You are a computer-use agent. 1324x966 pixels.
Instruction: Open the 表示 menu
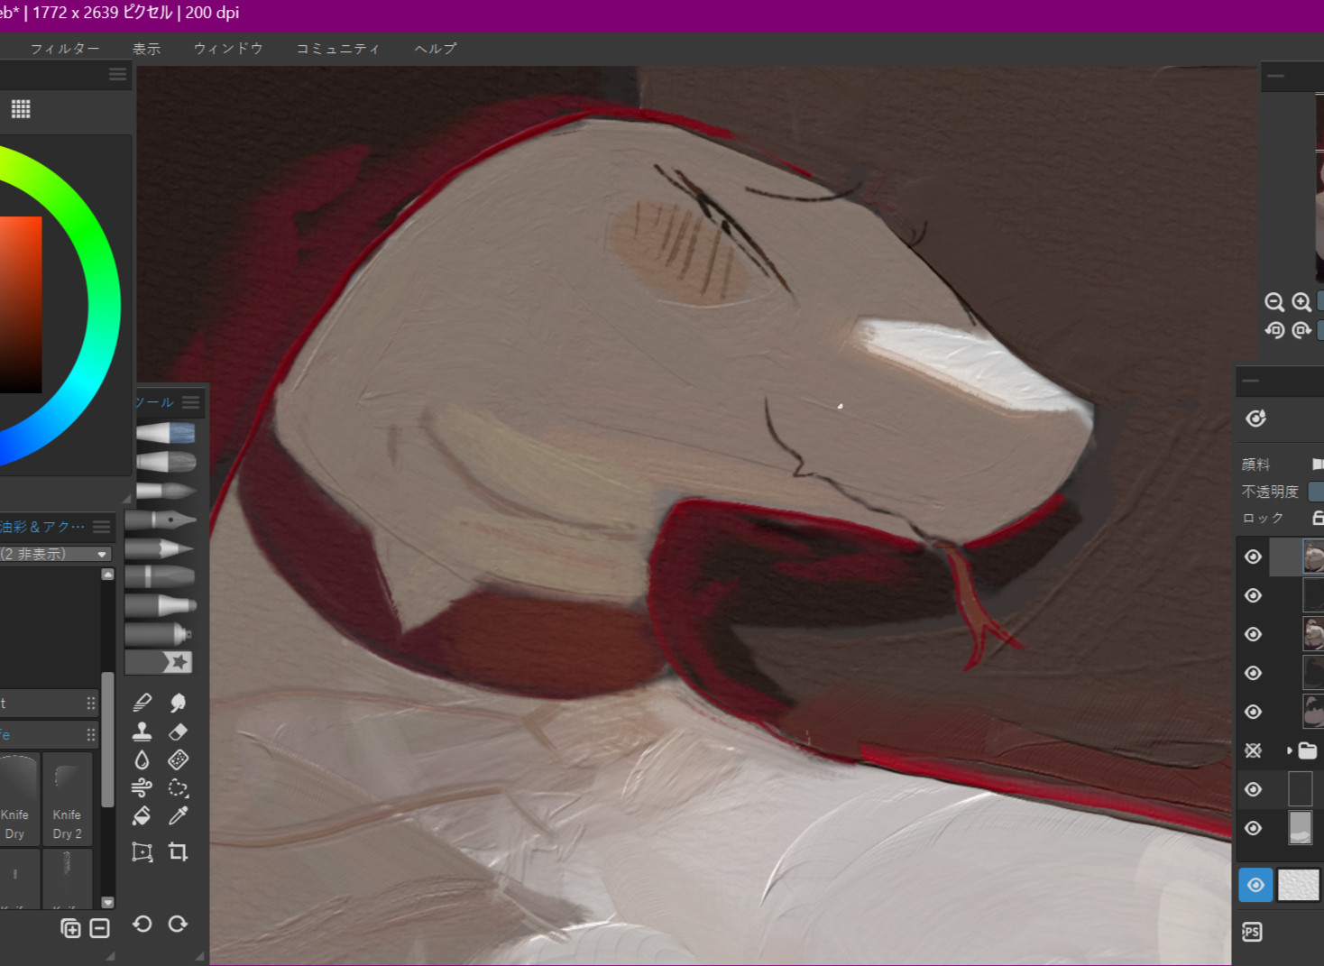(147, 49)
